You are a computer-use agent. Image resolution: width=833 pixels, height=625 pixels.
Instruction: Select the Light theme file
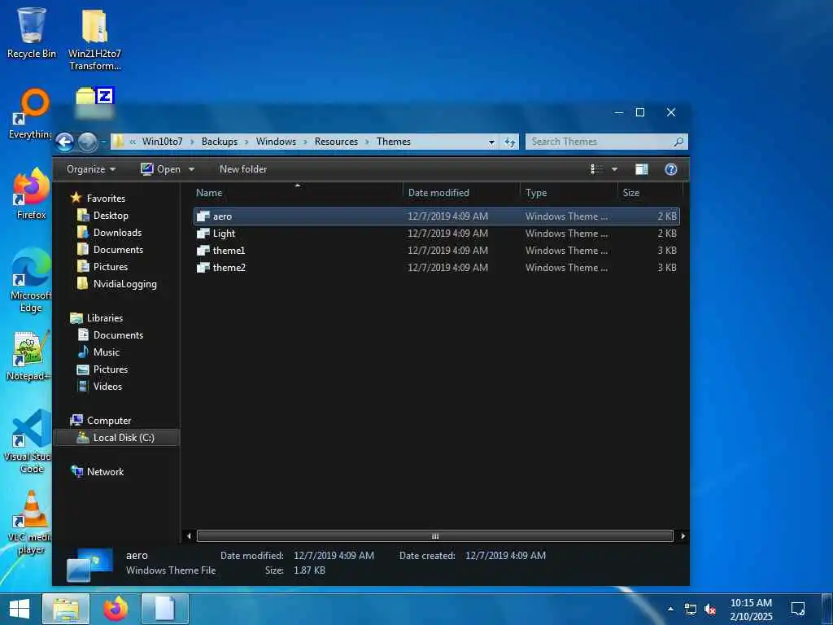pyautogui.click(x=437, y=234)
